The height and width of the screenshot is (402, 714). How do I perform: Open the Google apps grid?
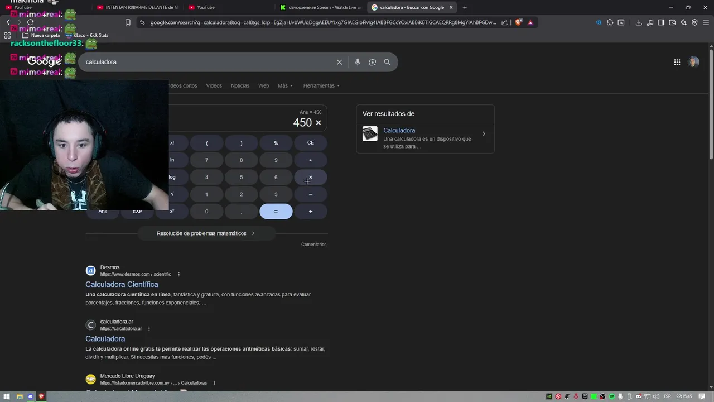coord(677,62)
